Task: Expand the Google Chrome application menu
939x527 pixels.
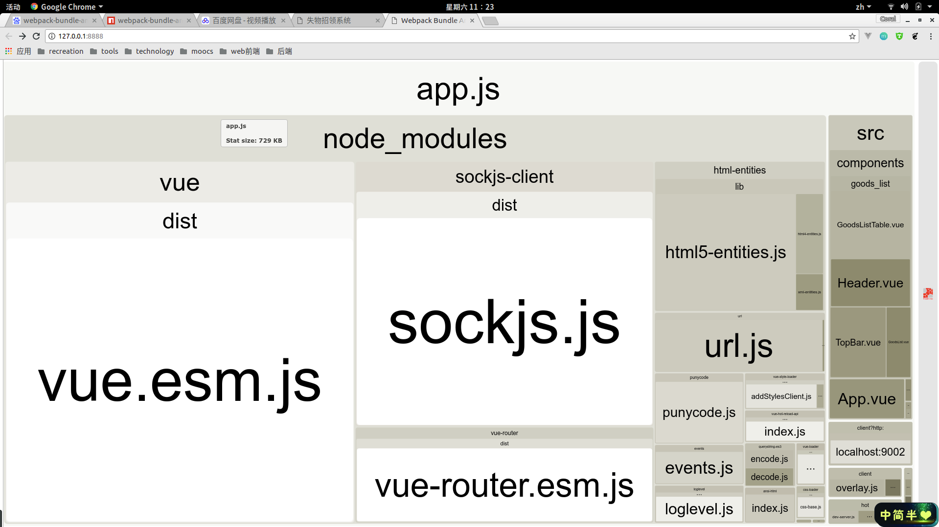Action: tap(67, 7)
